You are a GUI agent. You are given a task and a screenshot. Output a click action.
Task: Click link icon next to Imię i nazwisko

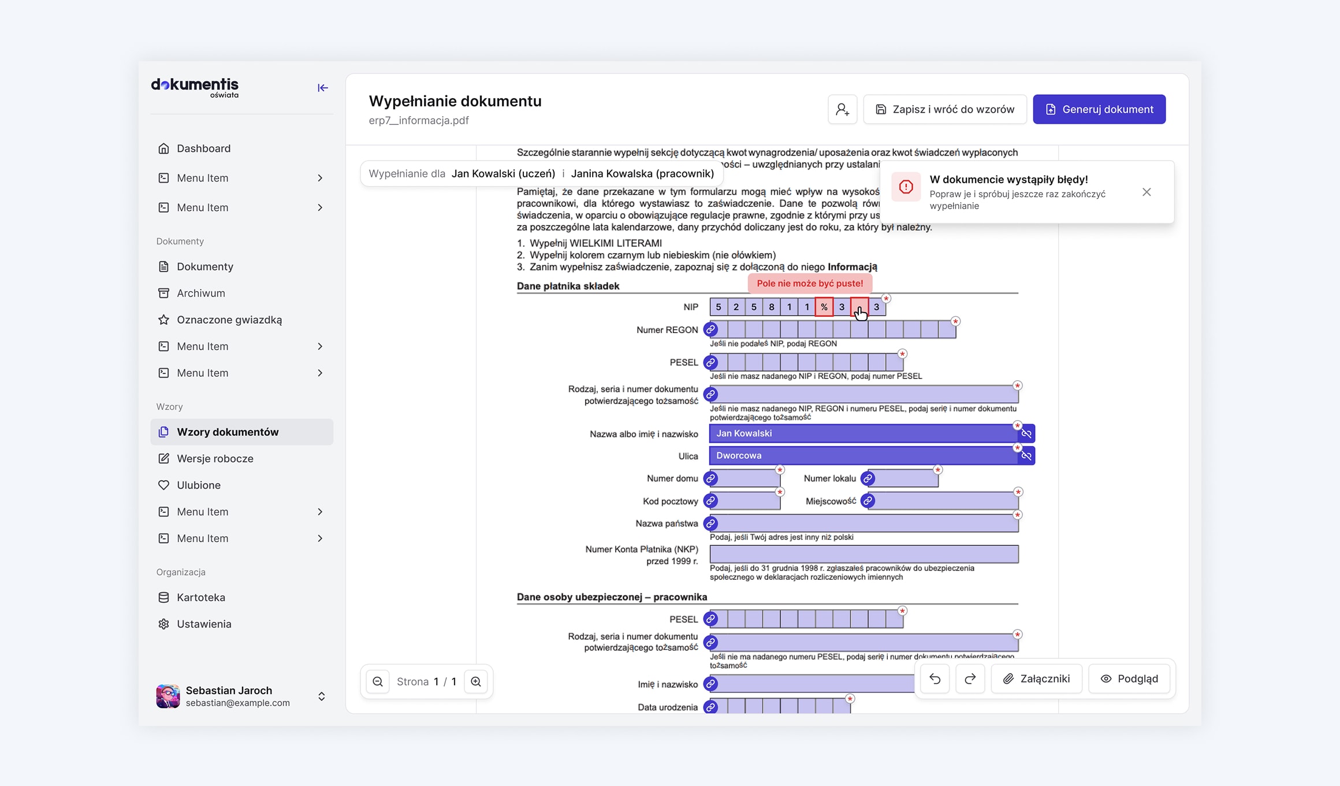pyautogui.click(x=711, y=684)
